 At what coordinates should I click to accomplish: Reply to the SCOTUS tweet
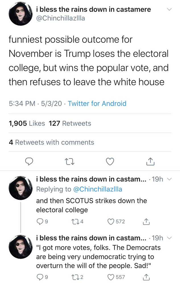point(40,221)
